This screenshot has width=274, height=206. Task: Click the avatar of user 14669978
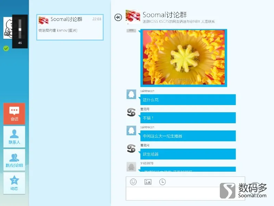(x=131, y=167)
